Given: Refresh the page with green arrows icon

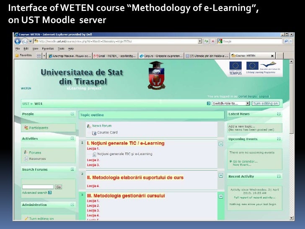Looking at the screenshot, I should pyautogui.click(x=206, y=41).
